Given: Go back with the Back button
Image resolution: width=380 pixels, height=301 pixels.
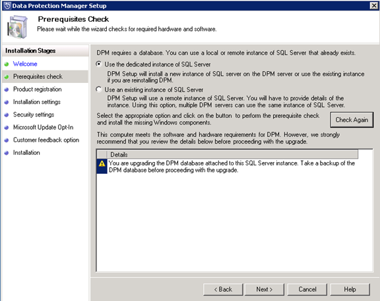Looking at the screenshot, I should tap(223, 289).
